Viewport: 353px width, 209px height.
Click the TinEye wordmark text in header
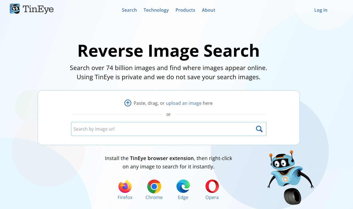tap(38, 9)
